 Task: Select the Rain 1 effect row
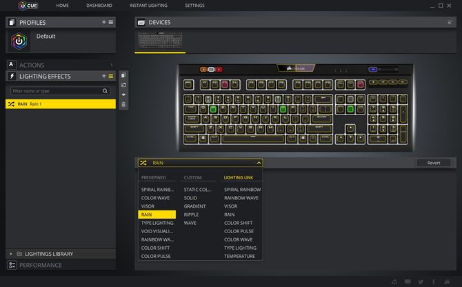61,103
